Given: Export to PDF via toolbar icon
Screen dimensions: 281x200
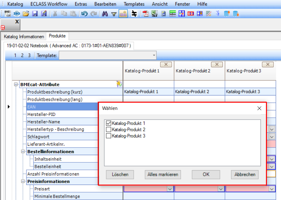Looking at the screenshot, I should [x=145, y=14].
